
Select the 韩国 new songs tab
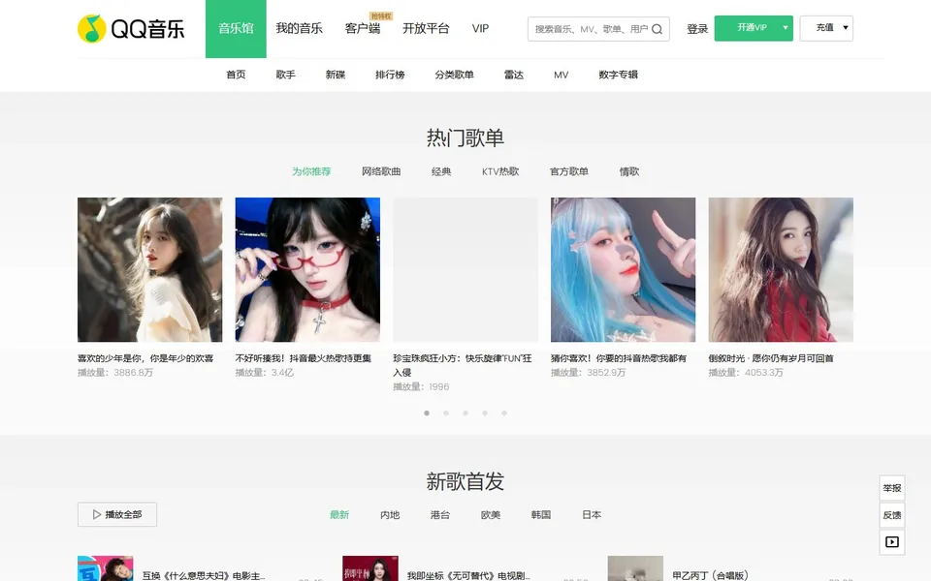[x=541, y=514]
